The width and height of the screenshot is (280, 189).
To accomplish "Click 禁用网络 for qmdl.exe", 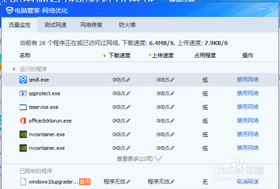I will pyautogui.click(x=248, y=79).
